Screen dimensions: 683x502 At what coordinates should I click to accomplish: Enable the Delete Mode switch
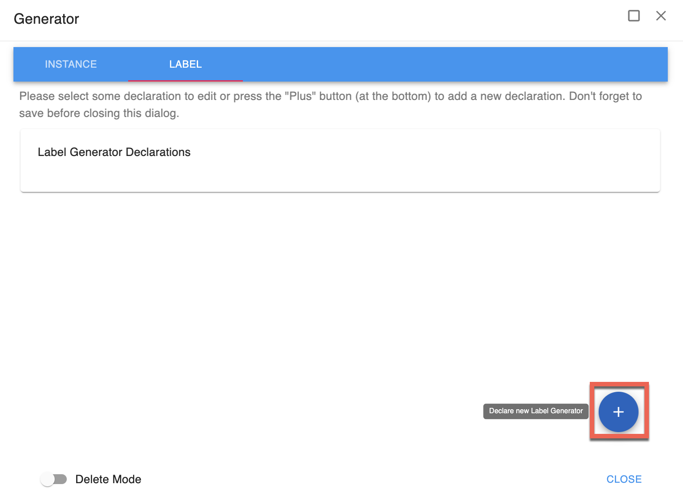pyautogui.click(x=53, y=479)
